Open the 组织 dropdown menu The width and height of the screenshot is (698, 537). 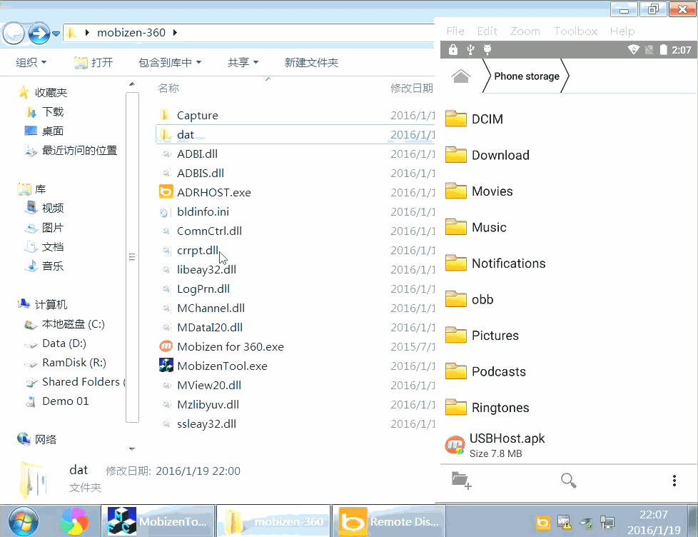[31, 62]
